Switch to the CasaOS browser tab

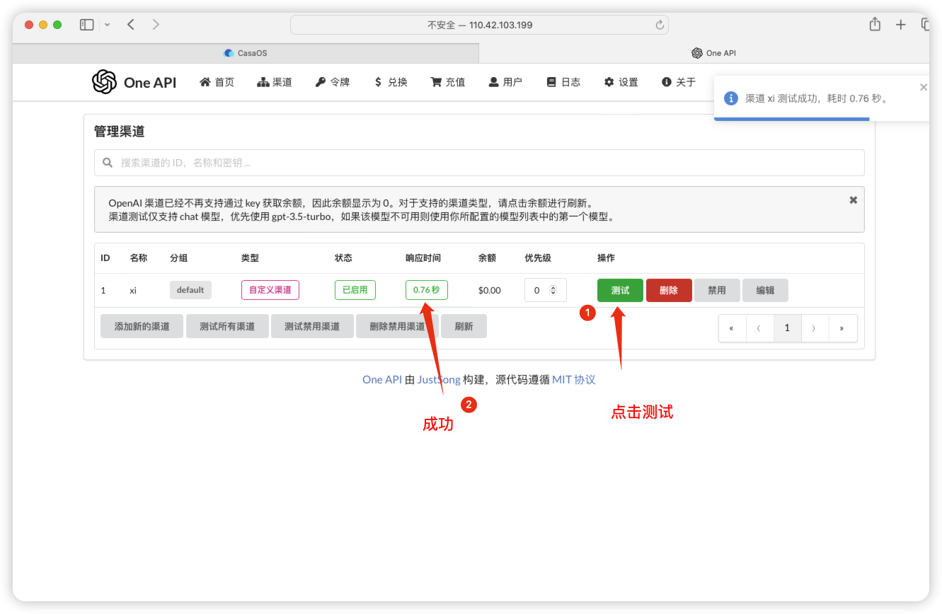[x=246, y=53]
